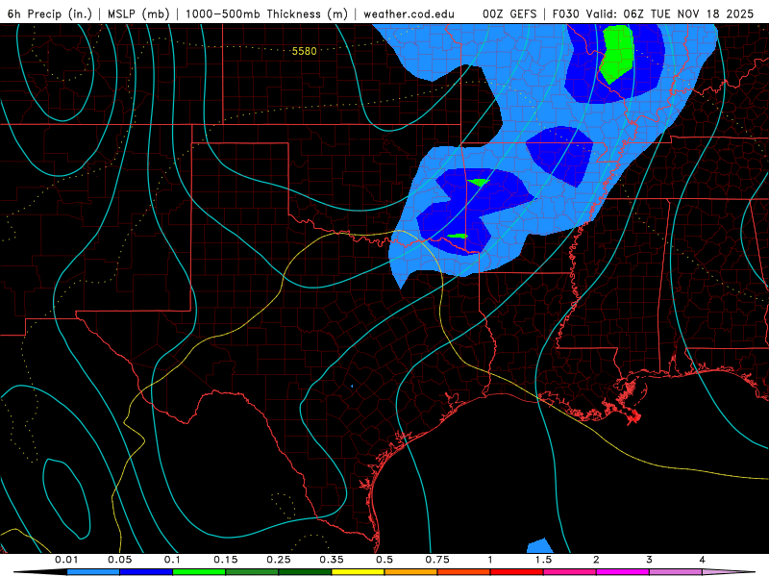
Task: Select the red 1–1.5 legend swatch
Action: pos(517,572)
